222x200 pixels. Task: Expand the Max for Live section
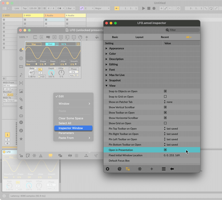pyautogui.click(x=106, y=75)
